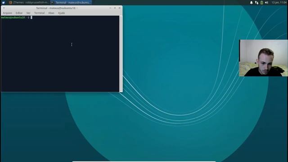The width and height of the screenshot is (288, 162).
Task: Switch to the Terminal taskbar button
Action: 71,3
